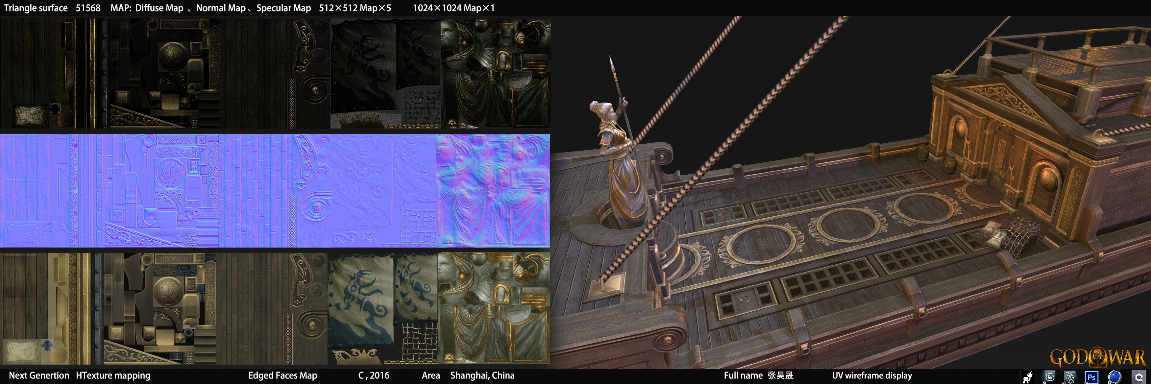The height and width of the screenshot is (384, 1151).
Task: Click the 'Triangle surface' label
Action: (x=36, y=8)
